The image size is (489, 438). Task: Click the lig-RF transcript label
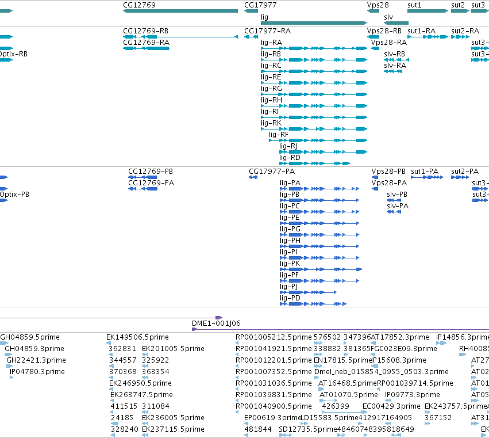pos(279,135)
